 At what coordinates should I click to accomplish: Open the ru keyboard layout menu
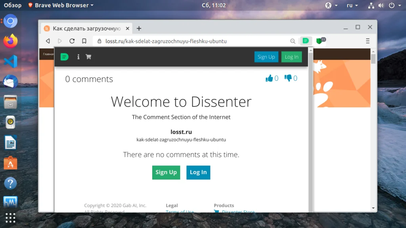(x=352, y=5)
